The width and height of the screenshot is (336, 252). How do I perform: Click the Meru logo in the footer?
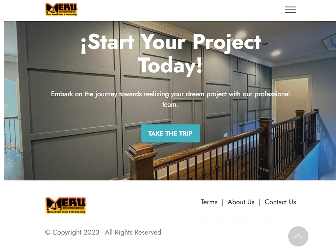(66, 205)
